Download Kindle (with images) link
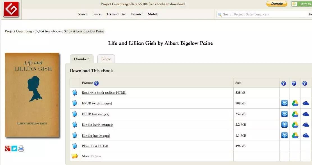 tap(97, 125)
